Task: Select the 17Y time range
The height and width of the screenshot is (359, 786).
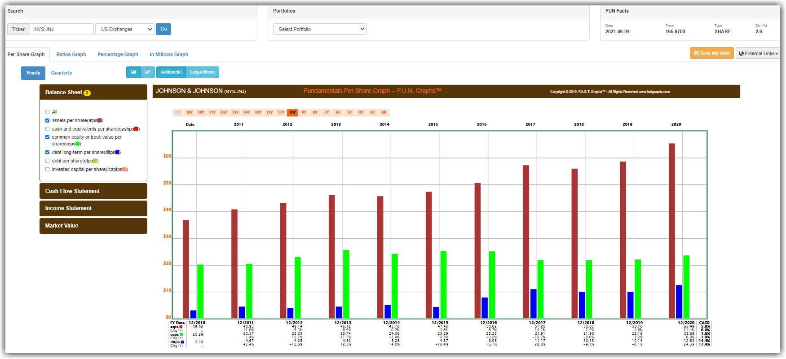Action: click(x=212, y=113)
